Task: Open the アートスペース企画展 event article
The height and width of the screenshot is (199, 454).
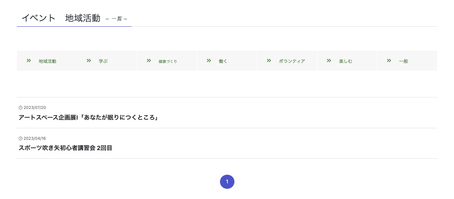Action: [x=88, y=118]
